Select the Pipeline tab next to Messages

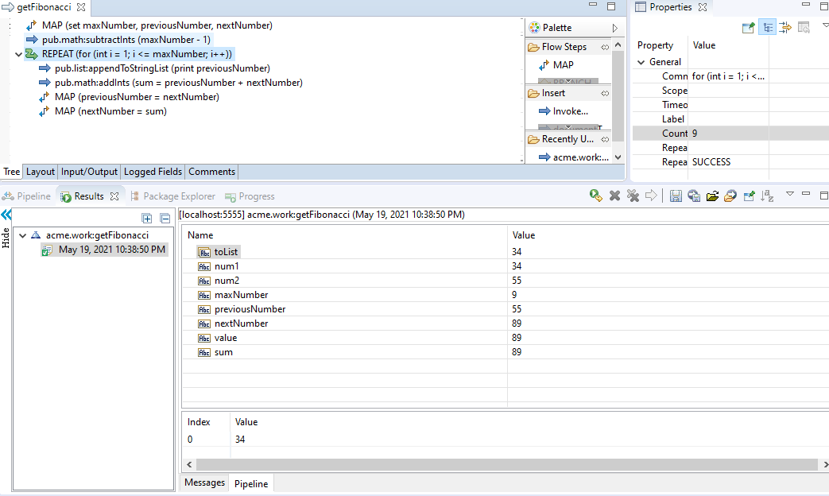251,483
